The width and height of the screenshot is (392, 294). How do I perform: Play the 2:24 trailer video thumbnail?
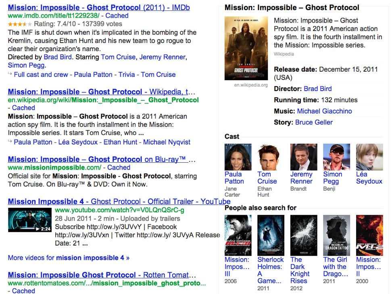[x=30, y=220]
